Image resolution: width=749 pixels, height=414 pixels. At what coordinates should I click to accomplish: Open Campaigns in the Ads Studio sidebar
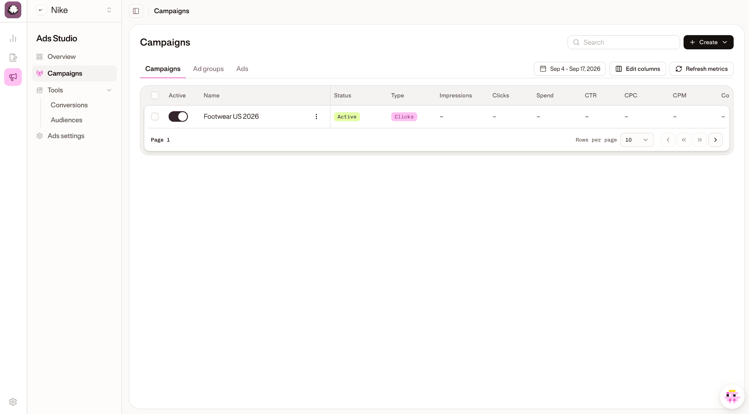(74, 73)
